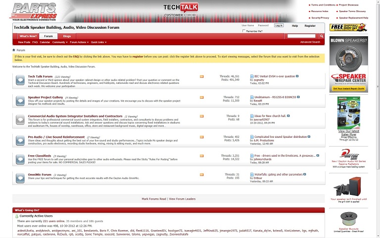Click the Pro Audio forum RSS icon

201,136
